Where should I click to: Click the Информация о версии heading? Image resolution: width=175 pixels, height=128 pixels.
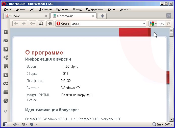(x=48, y=59)
